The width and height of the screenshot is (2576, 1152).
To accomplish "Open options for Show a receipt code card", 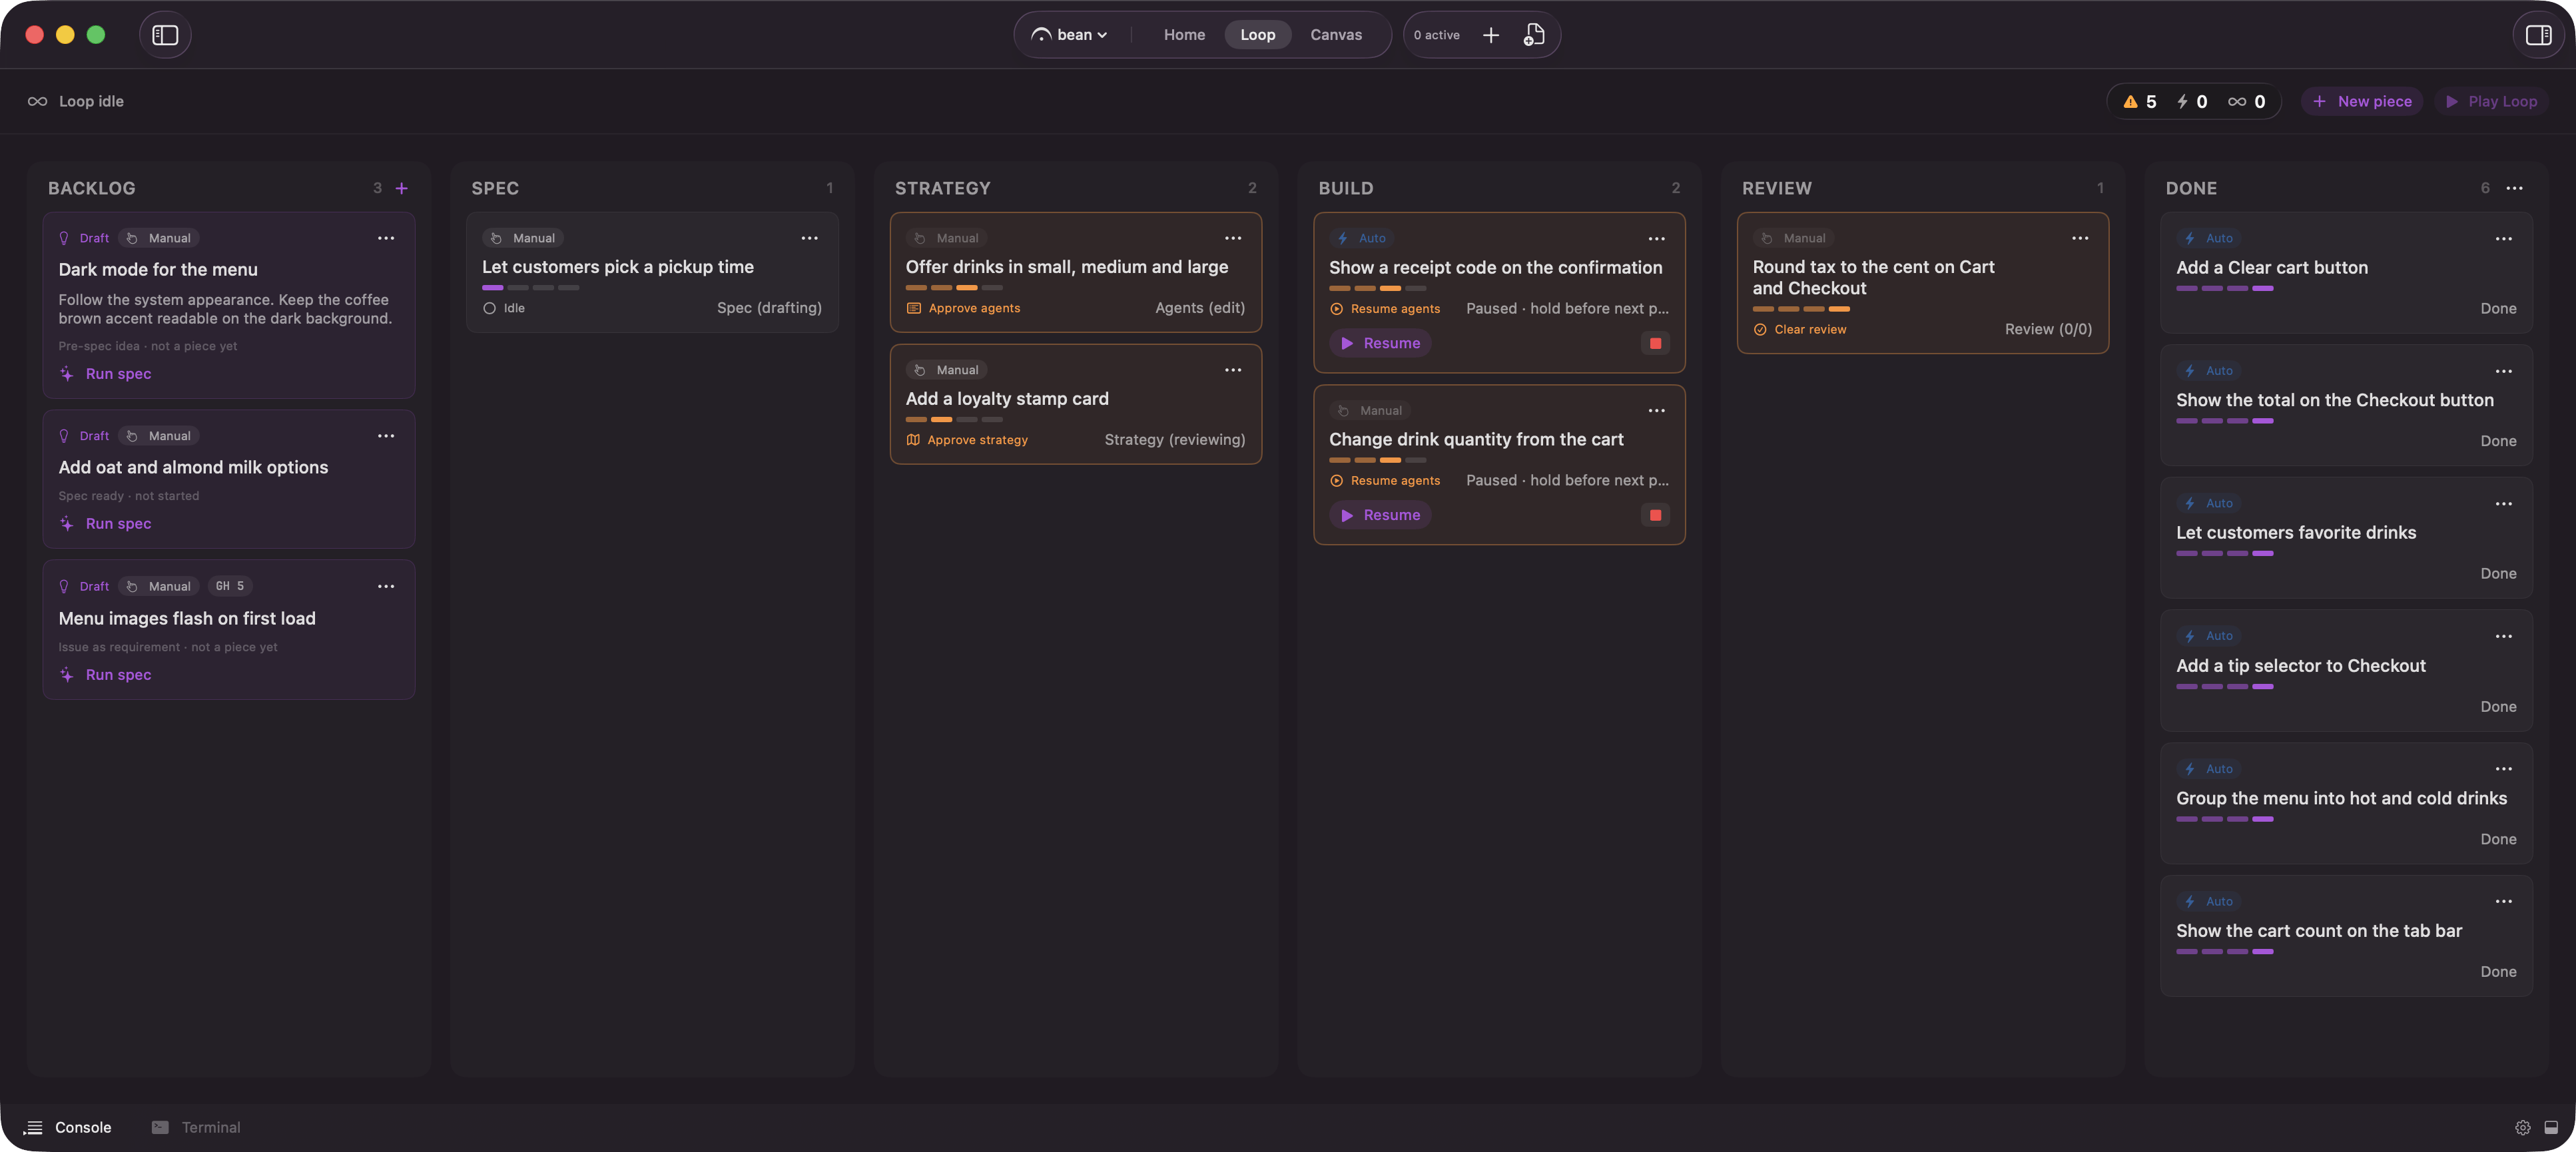I will (1657, 238).
